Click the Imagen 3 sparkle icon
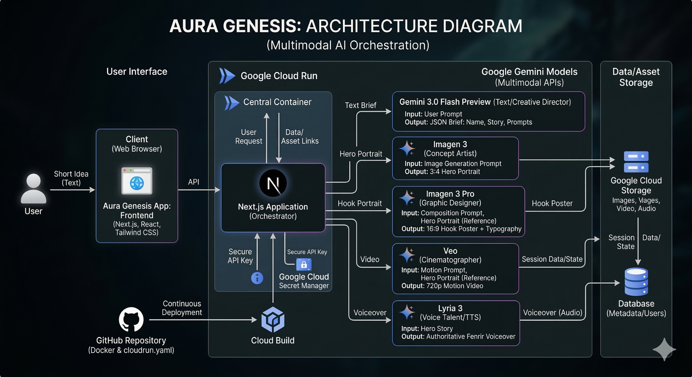 click(x=407, y=148)
